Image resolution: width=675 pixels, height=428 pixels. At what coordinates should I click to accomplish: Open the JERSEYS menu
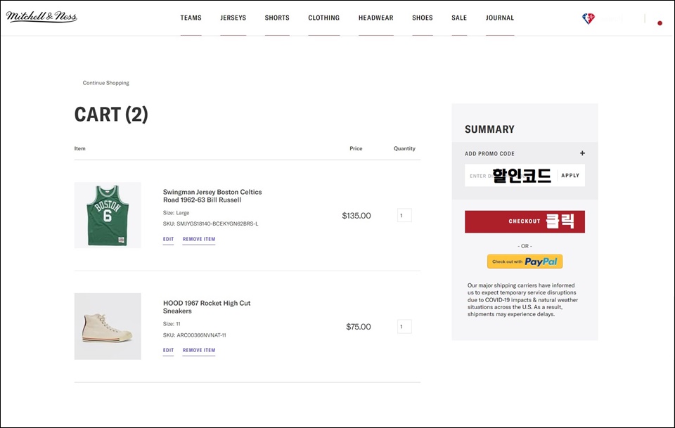tap(233, 18)
